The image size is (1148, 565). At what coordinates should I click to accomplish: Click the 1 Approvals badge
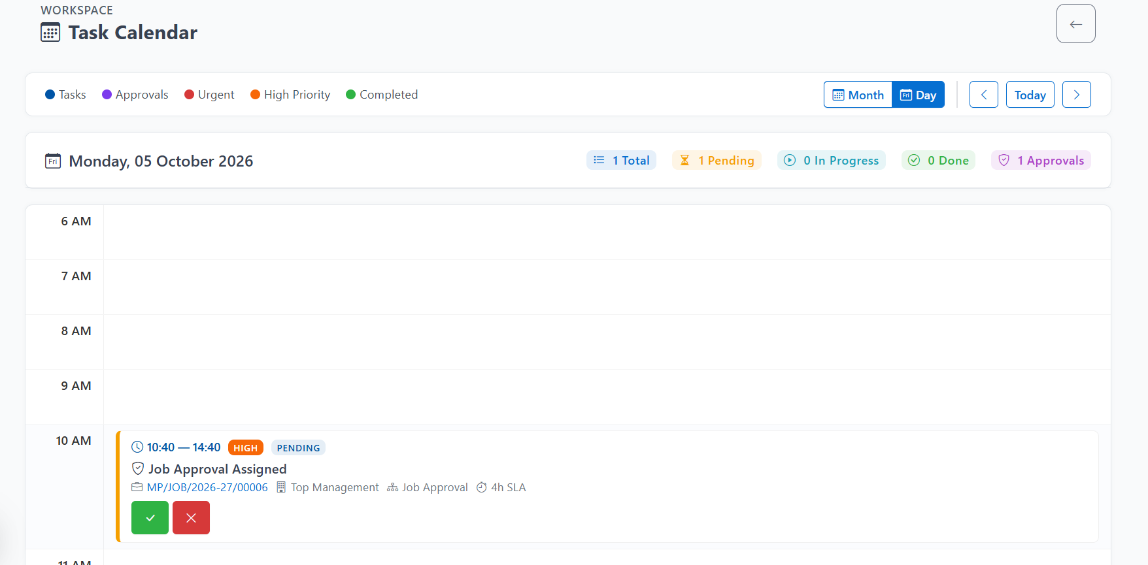click(1041, 160)
